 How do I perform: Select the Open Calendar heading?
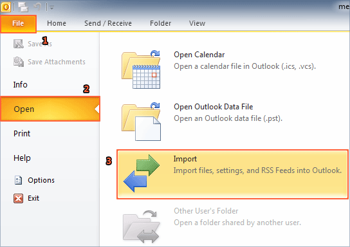coord(199,55)
